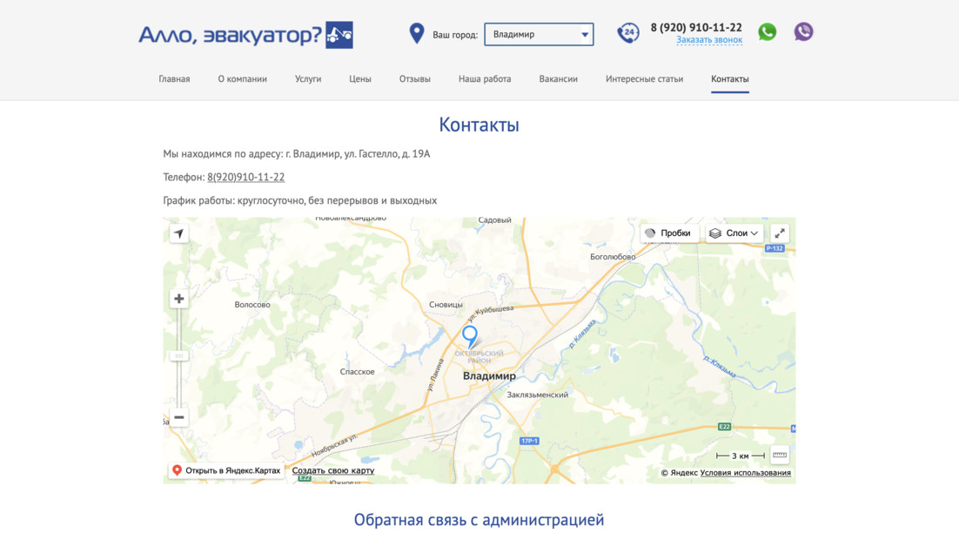959x540 pixels.
Task: Open Viber chat icon
Action: click(803, 32)
